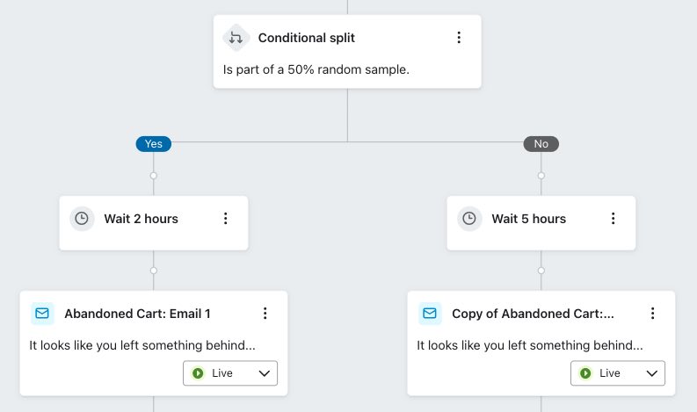
Task: Expand the Live status dropdown on Email 1
Action: click(230, 372)
